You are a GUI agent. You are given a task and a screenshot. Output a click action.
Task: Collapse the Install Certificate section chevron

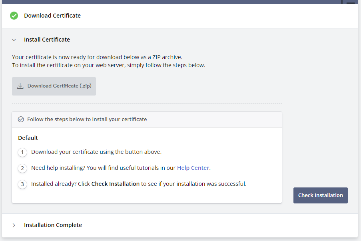click(x=14, y=40)
